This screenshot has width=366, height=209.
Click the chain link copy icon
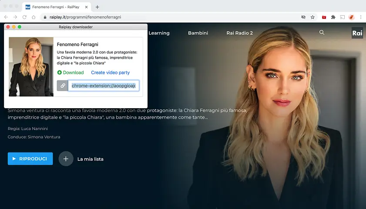pyautogui.click(x=63, y=86)
